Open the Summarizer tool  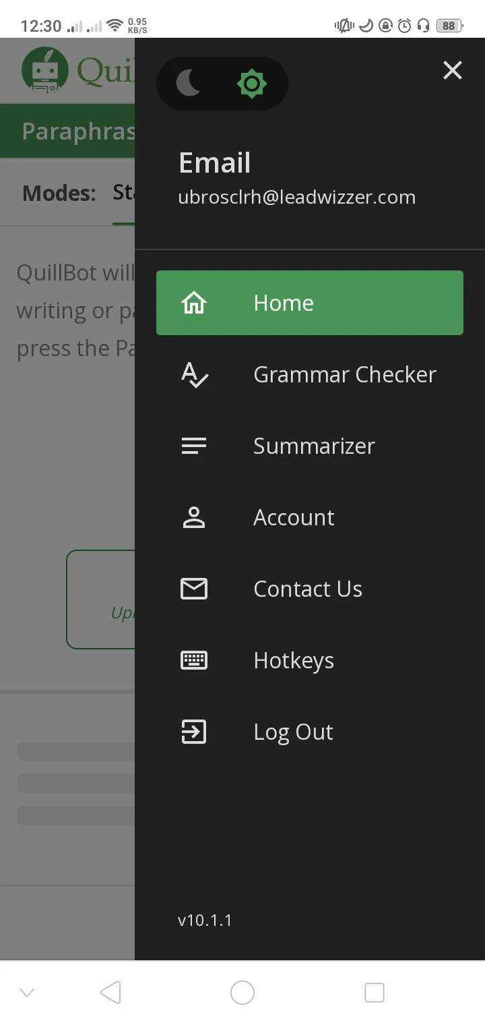pyautogui.click(x=310, y=446)
